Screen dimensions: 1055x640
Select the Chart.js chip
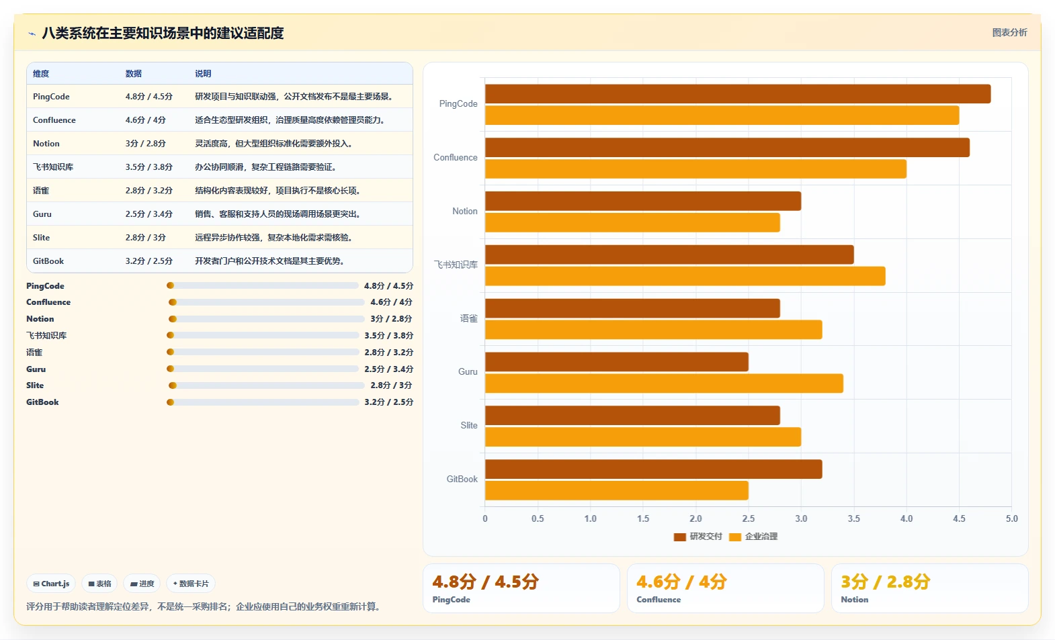click(52, 584)
